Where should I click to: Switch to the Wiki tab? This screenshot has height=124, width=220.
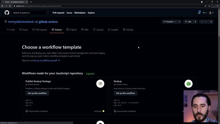(x=85, y=30)
